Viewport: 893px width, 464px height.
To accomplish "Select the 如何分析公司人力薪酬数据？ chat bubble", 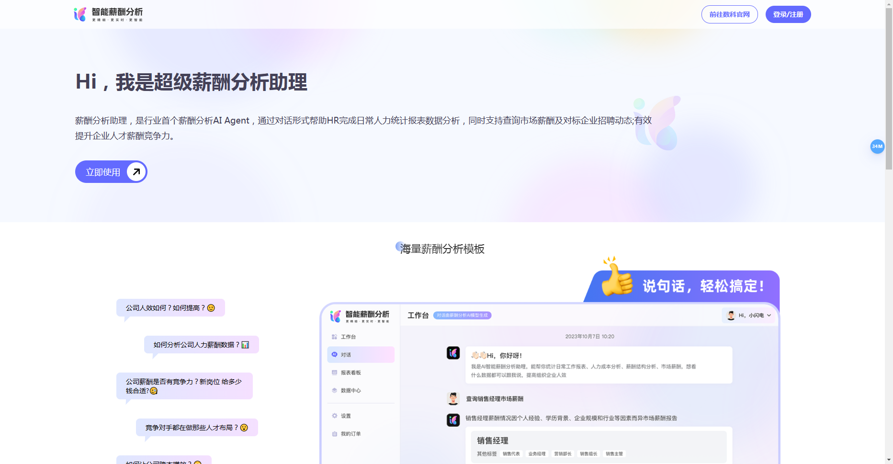I will tap(202, 345).
